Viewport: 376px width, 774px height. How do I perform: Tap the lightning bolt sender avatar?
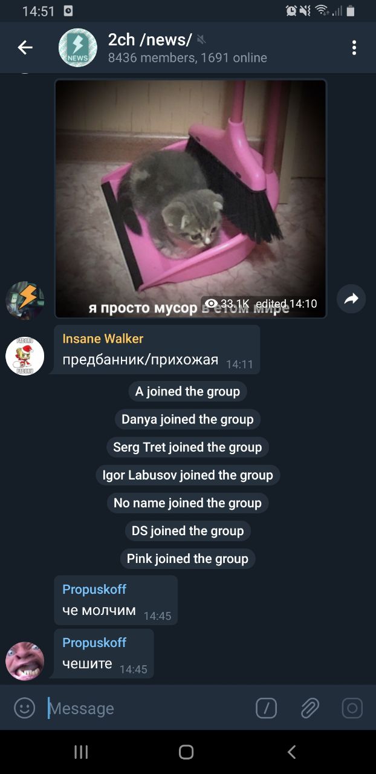click(x=25, y=300)
